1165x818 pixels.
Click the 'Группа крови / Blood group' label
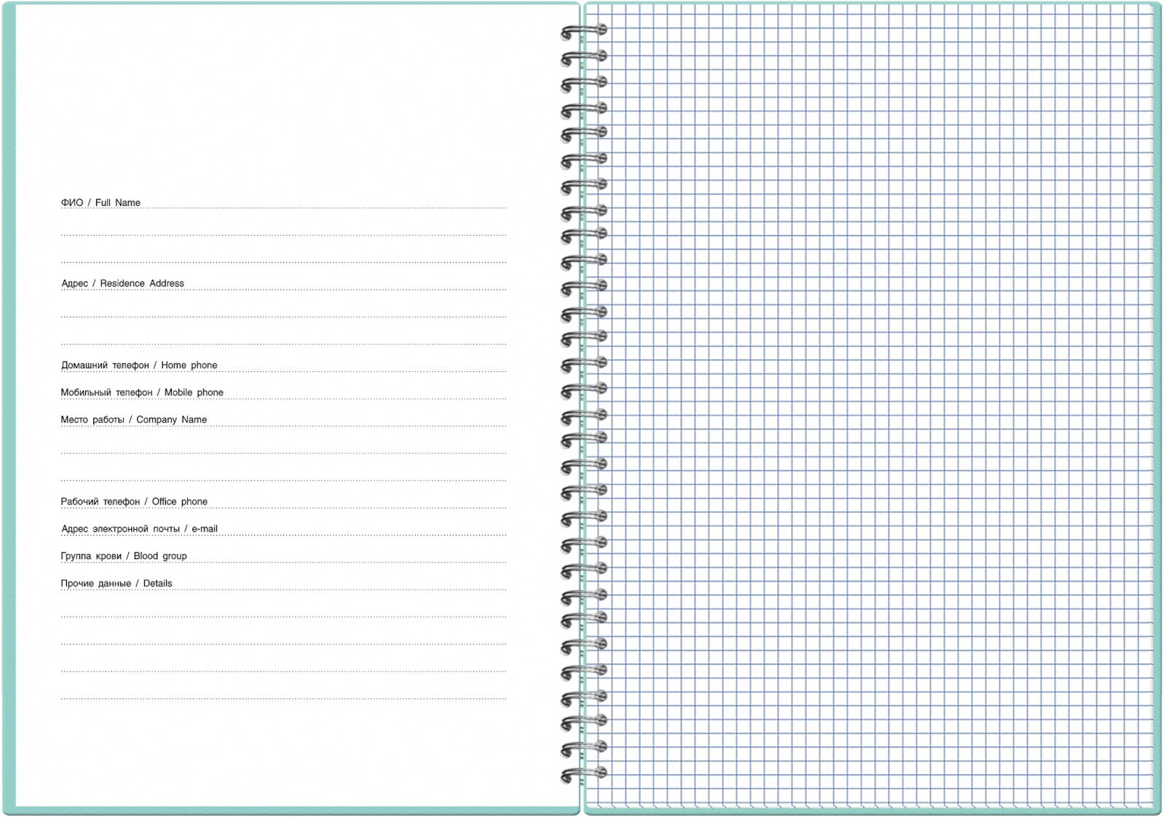point(124,556)
